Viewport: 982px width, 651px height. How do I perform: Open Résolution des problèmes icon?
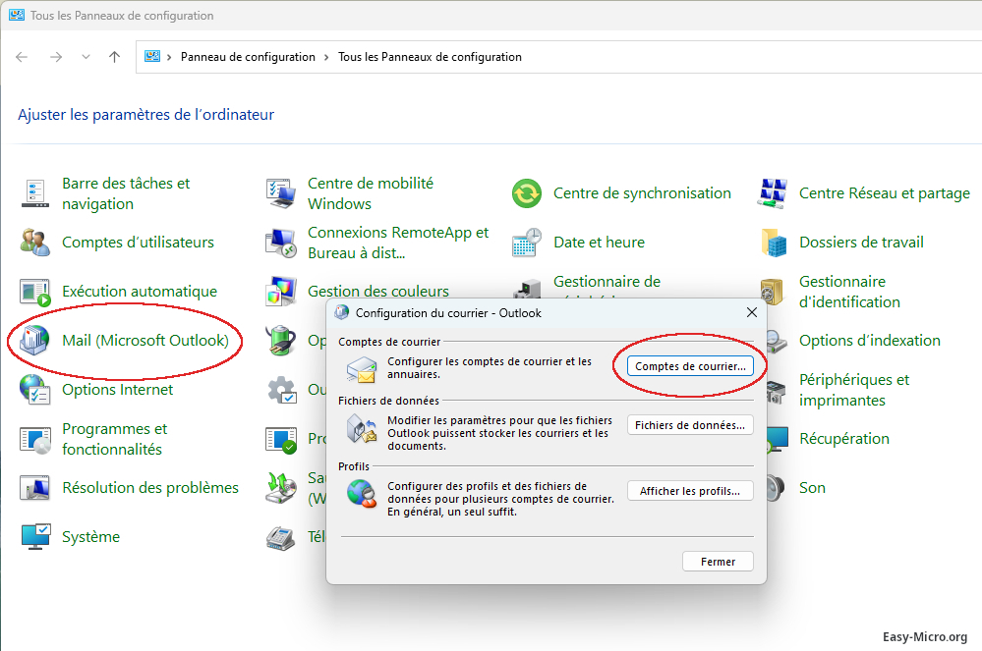point(35,488)
